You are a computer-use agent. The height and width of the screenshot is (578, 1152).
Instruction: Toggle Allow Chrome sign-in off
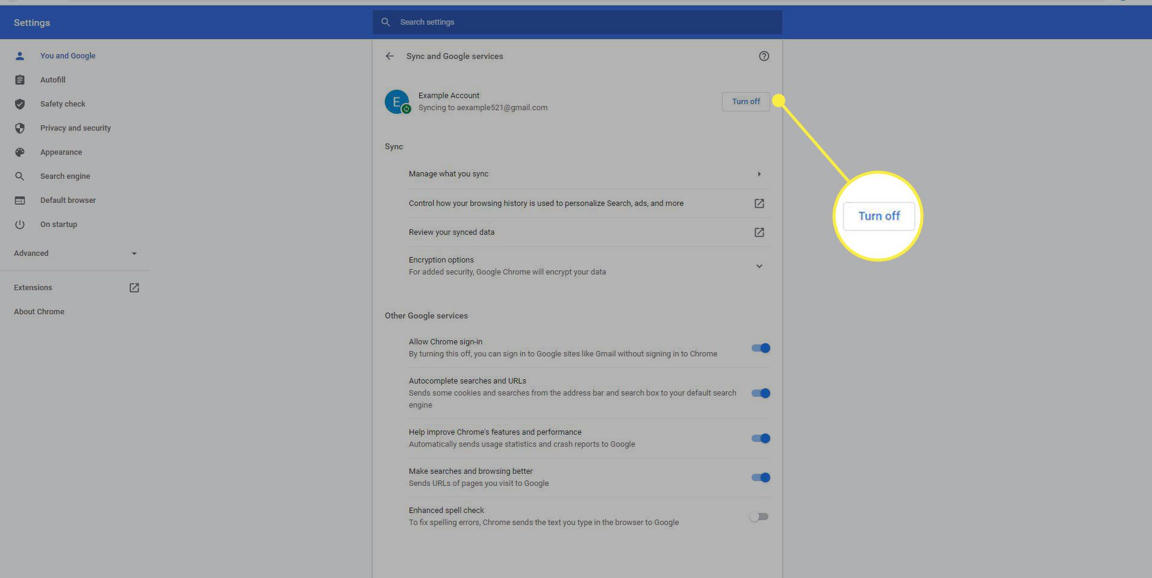pos(761,348)
